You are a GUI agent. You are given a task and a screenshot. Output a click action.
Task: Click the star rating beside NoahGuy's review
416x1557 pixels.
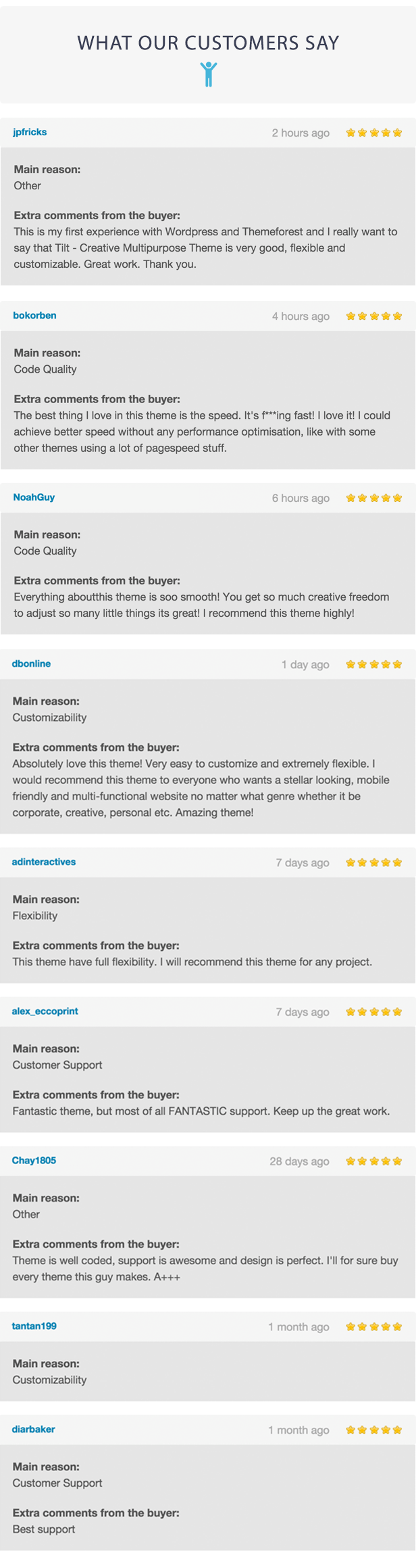[x=373, y=498]
